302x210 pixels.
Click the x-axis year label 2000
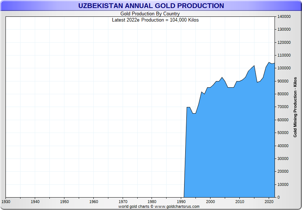pyautogui.click(x=210, y=202)
